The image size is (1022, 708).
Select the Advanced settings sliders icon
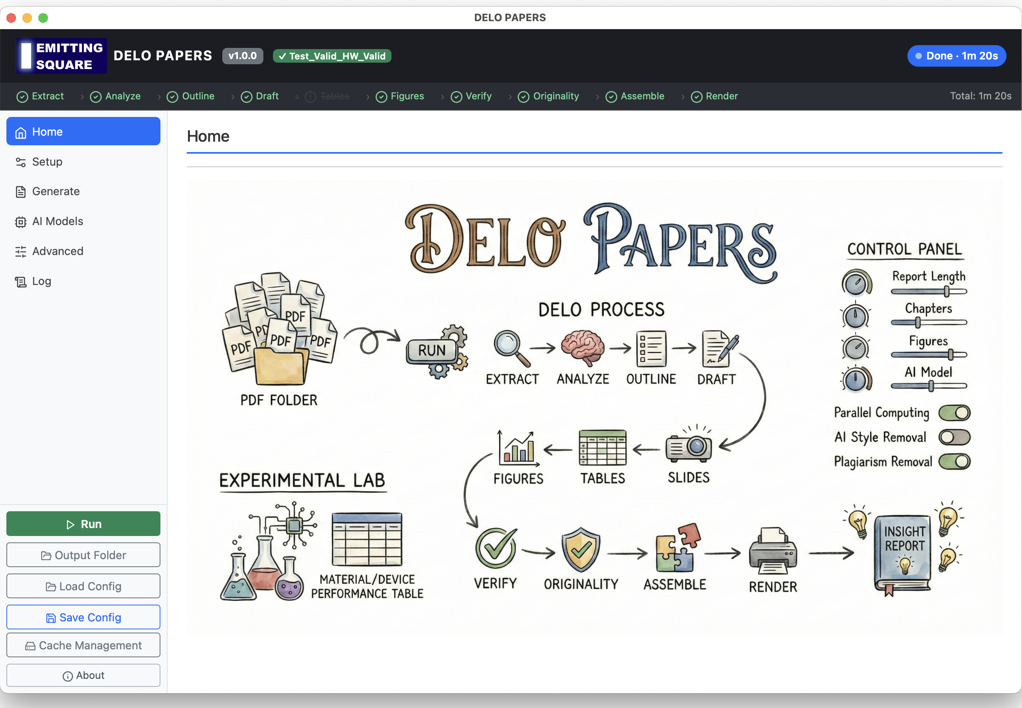point(21,251)
